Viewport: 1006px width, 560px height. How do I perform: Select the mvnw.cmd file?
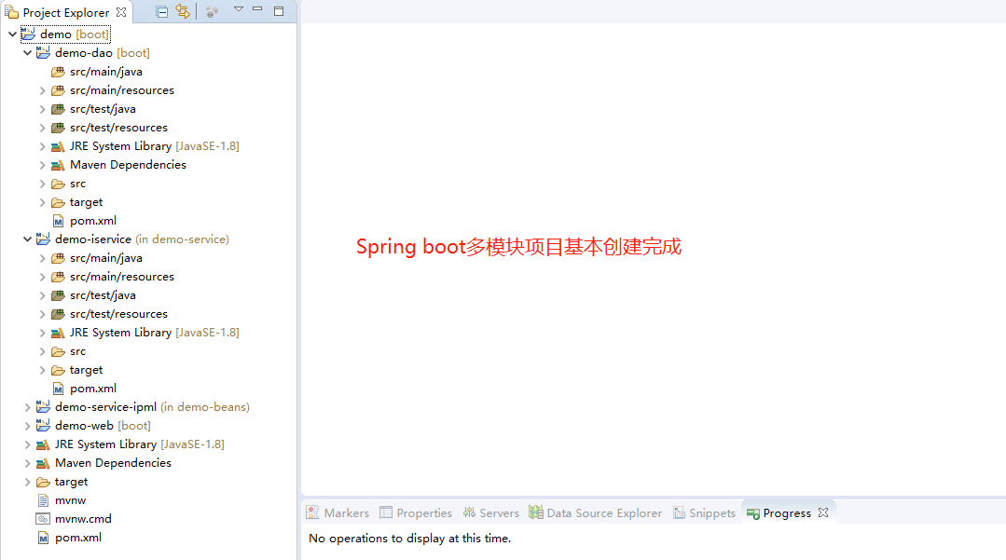pyautogui.click(x=83, y=519)
